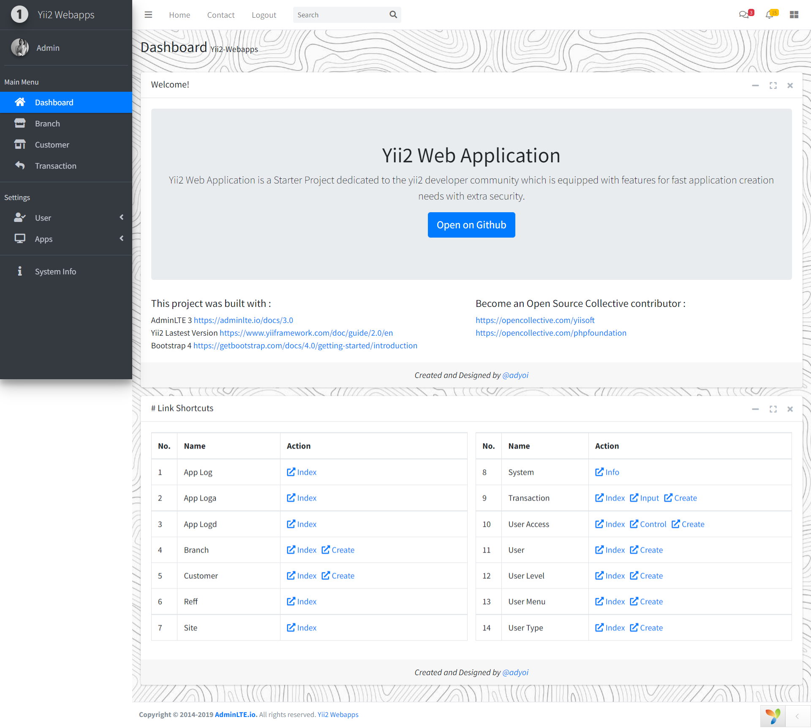Click the User sidebar icon

20,217
